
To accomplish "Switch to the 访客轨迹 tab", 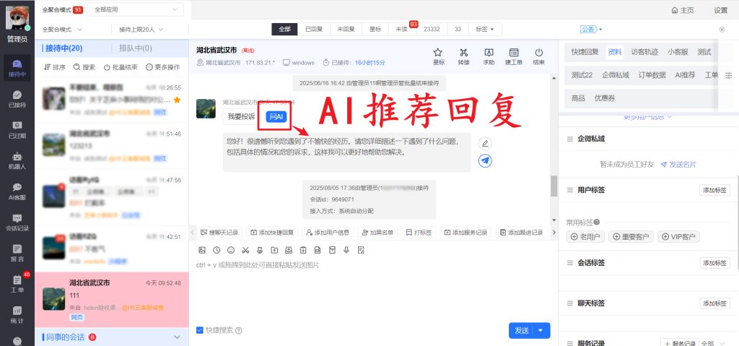I will (x=644, y=52).
